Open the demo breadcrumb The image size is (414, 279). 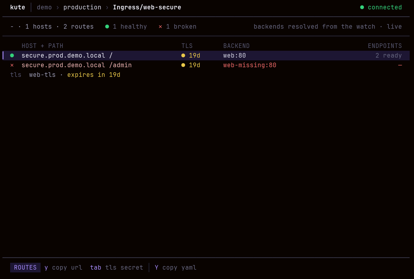click(x=44, y=7)
